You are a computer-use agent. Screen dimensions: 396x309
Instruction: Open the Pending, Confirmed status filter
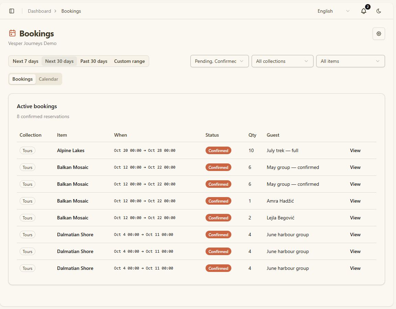click(x=219, y=61)
